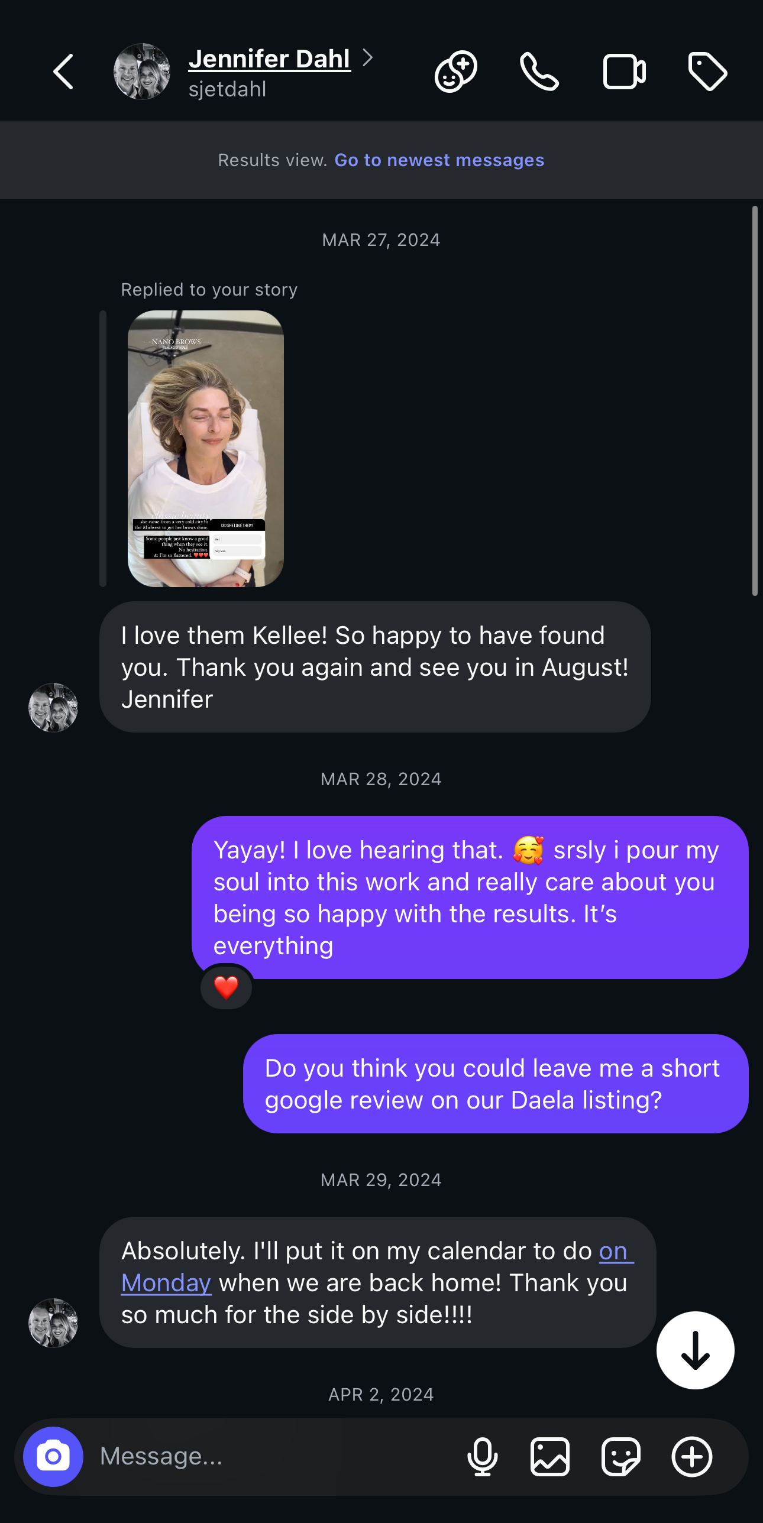Open the sticker reaction icon in header
Image resolution: width=763 pixels, height=1523 pixels.
(455, 72)
